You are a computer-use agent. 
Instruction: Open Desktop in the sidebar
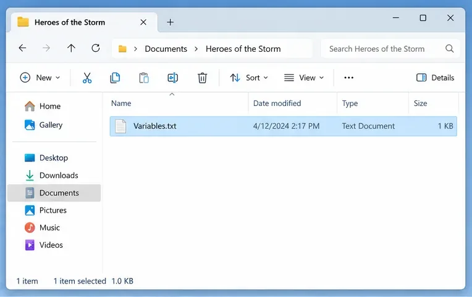tap(46, 158)
